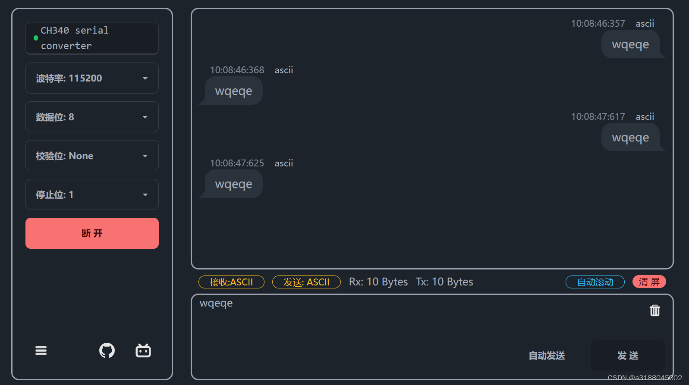Open the data bits 8 dropdown
Image resolution: width=689 pixels, height=385 pixels.
coord(92,117)
